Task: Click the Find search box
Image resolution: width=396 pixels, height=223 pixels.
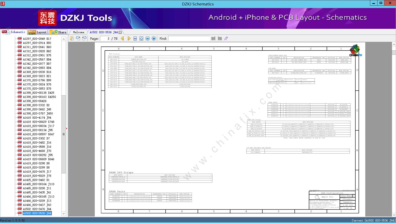Action: [189, 38]
